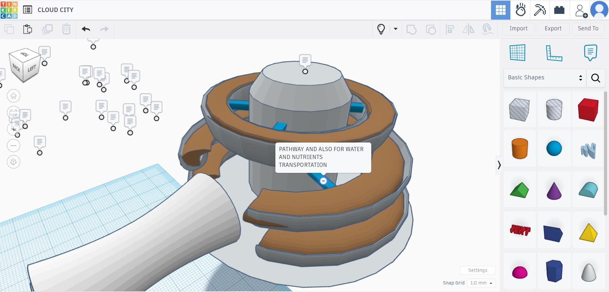The width and height of the screenshot is (609, 292).
Task: Open Bricks mode icon
Action: point(559,10)
